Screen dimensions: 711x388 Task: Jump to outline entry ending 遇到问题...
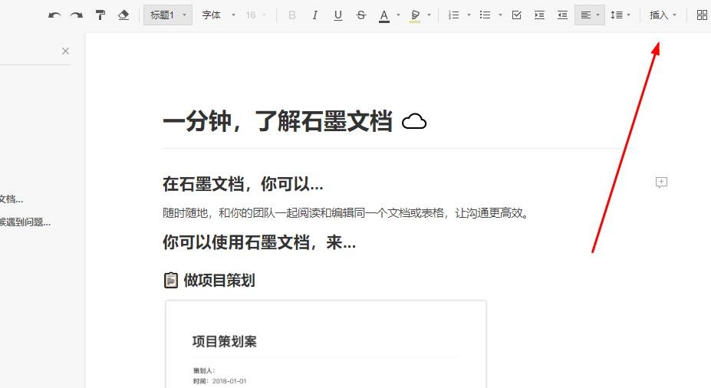[25, 222]
